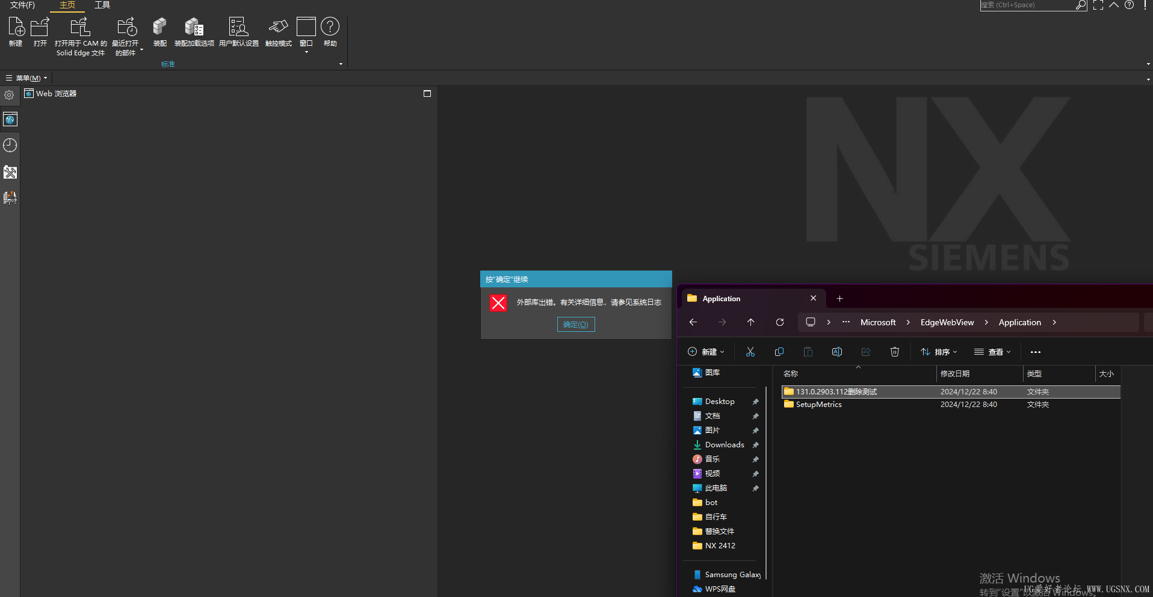Screen dimensions: 1153x597
Task: Open the resource bar settings gear icon
Action: pos(9,95)
